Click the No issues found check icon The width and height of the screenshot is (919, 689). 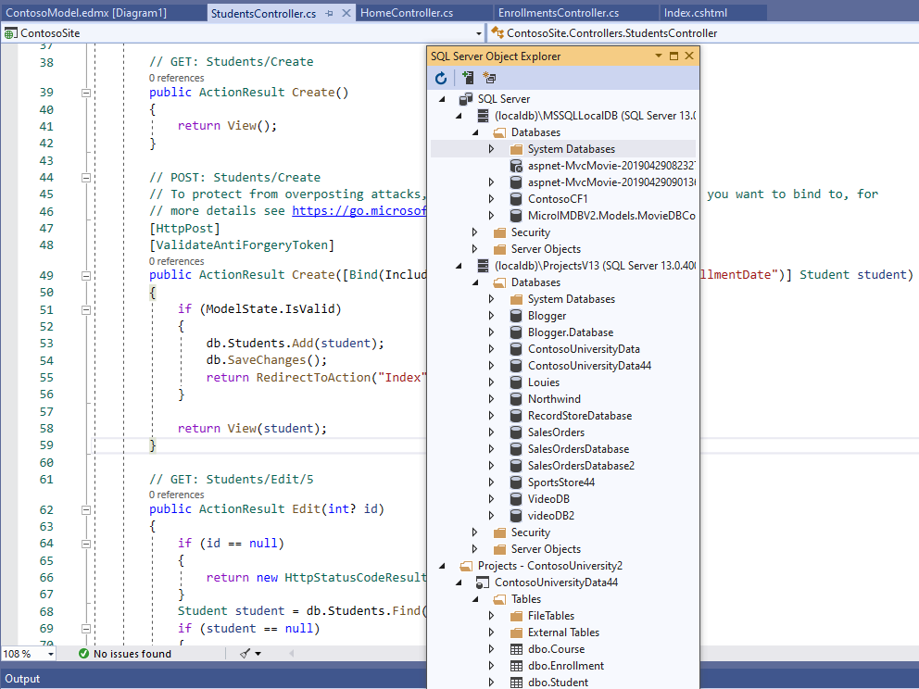(83, 653)
